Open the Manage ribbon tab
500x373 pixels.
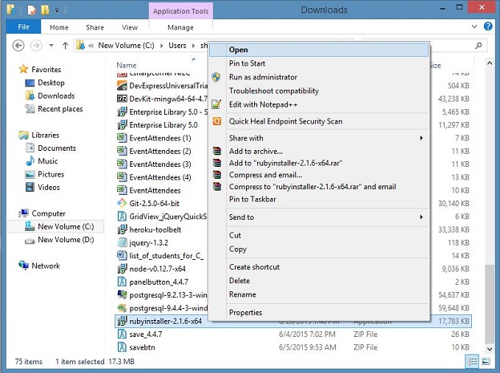pyautogui.click(x=180, y=27)
